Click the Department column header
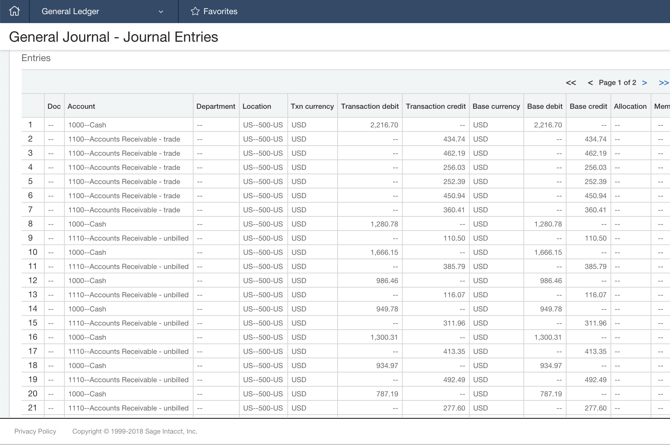This screenshot has height=447, width=670. pyautogui.click(x=216, y=106)
